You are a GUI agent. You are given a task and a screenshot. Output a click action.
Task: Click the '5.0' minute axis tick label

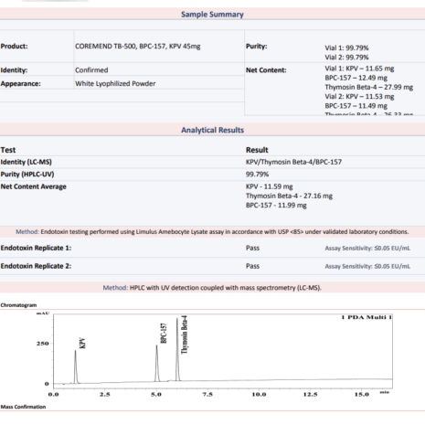156,394
